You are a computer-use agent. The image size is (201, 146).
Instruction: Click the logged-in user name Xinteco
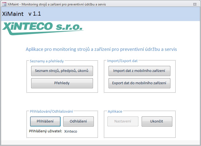(71, 132)
